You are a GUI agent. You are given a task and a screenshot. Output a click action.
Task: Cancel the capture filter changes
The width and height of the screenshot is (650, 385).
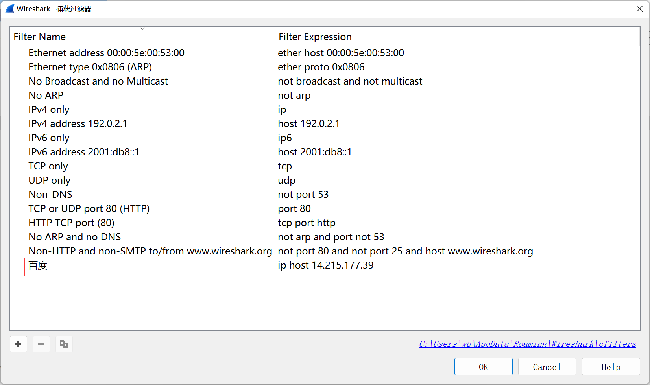tap(547, 367)
